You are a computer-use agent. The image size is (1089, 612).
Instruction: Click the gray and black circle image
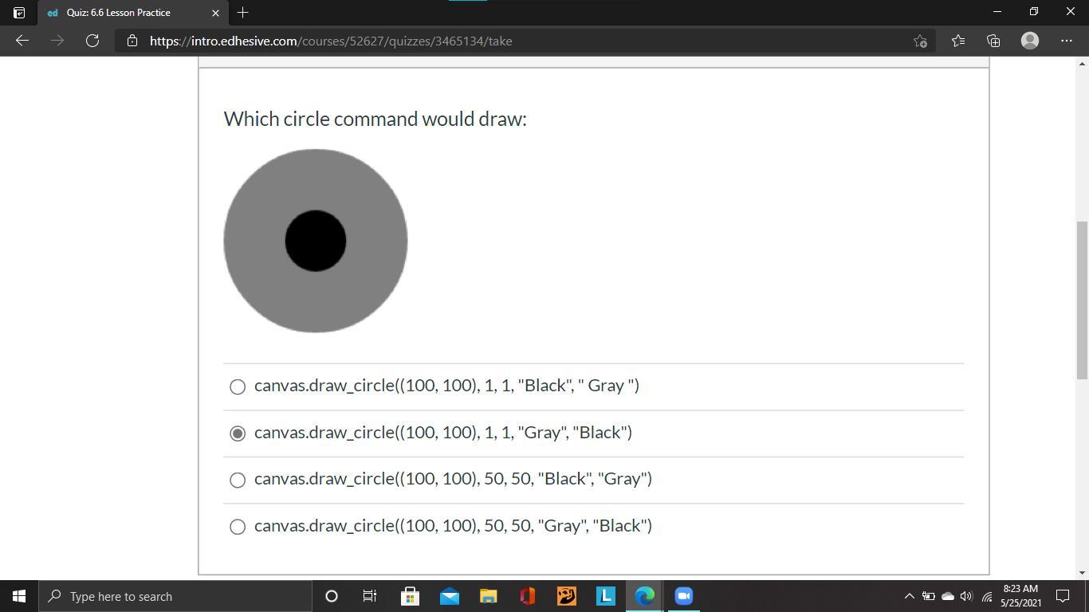coord(316,241)
